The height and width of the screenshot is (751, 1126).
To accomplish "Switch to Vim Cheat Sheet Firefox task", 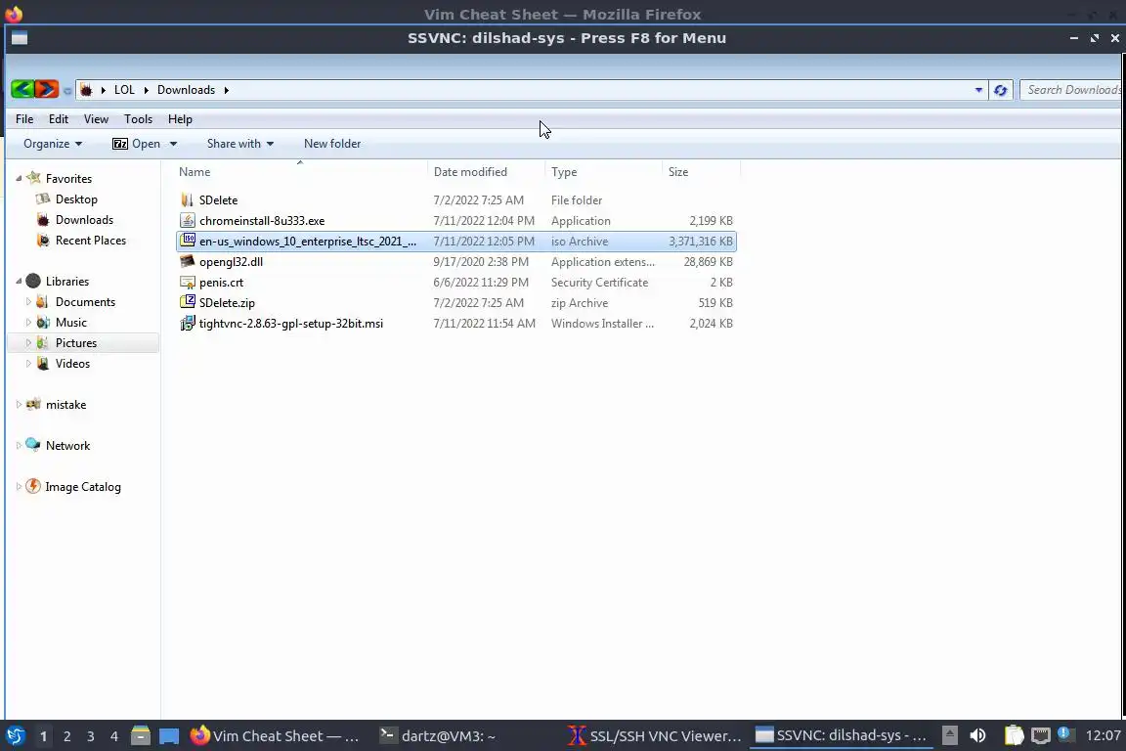I will [x=276, y=736].
